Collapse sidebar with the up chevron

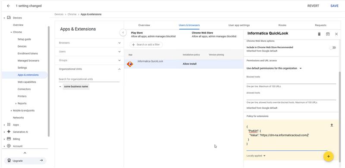pos(25,153)
